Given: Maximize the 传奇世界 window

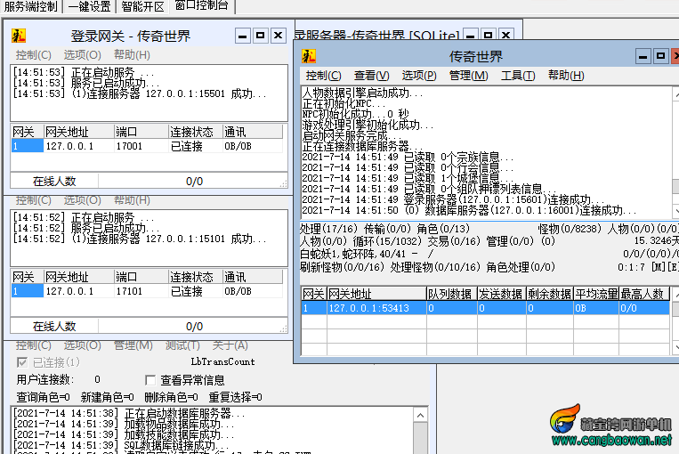Looking at the screenshot, I should (660, 56).
